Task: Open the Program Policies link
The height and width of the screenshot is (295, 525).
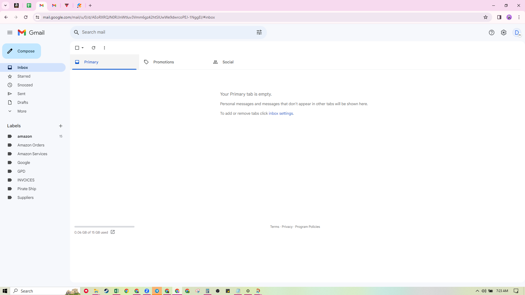Action: click(x=307, y=227)
